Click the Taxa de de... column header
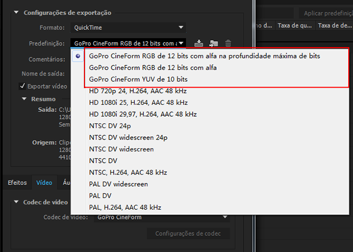This screenshot has height=252, width=353. pos(334,25)
